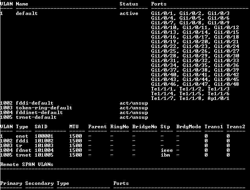Select port Gi1/0/14
This screenshot has height=190, width=250.
(x=195, y=32)
